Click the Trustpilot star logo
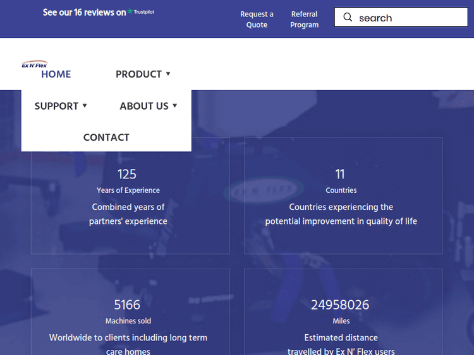 click(130, 12)
